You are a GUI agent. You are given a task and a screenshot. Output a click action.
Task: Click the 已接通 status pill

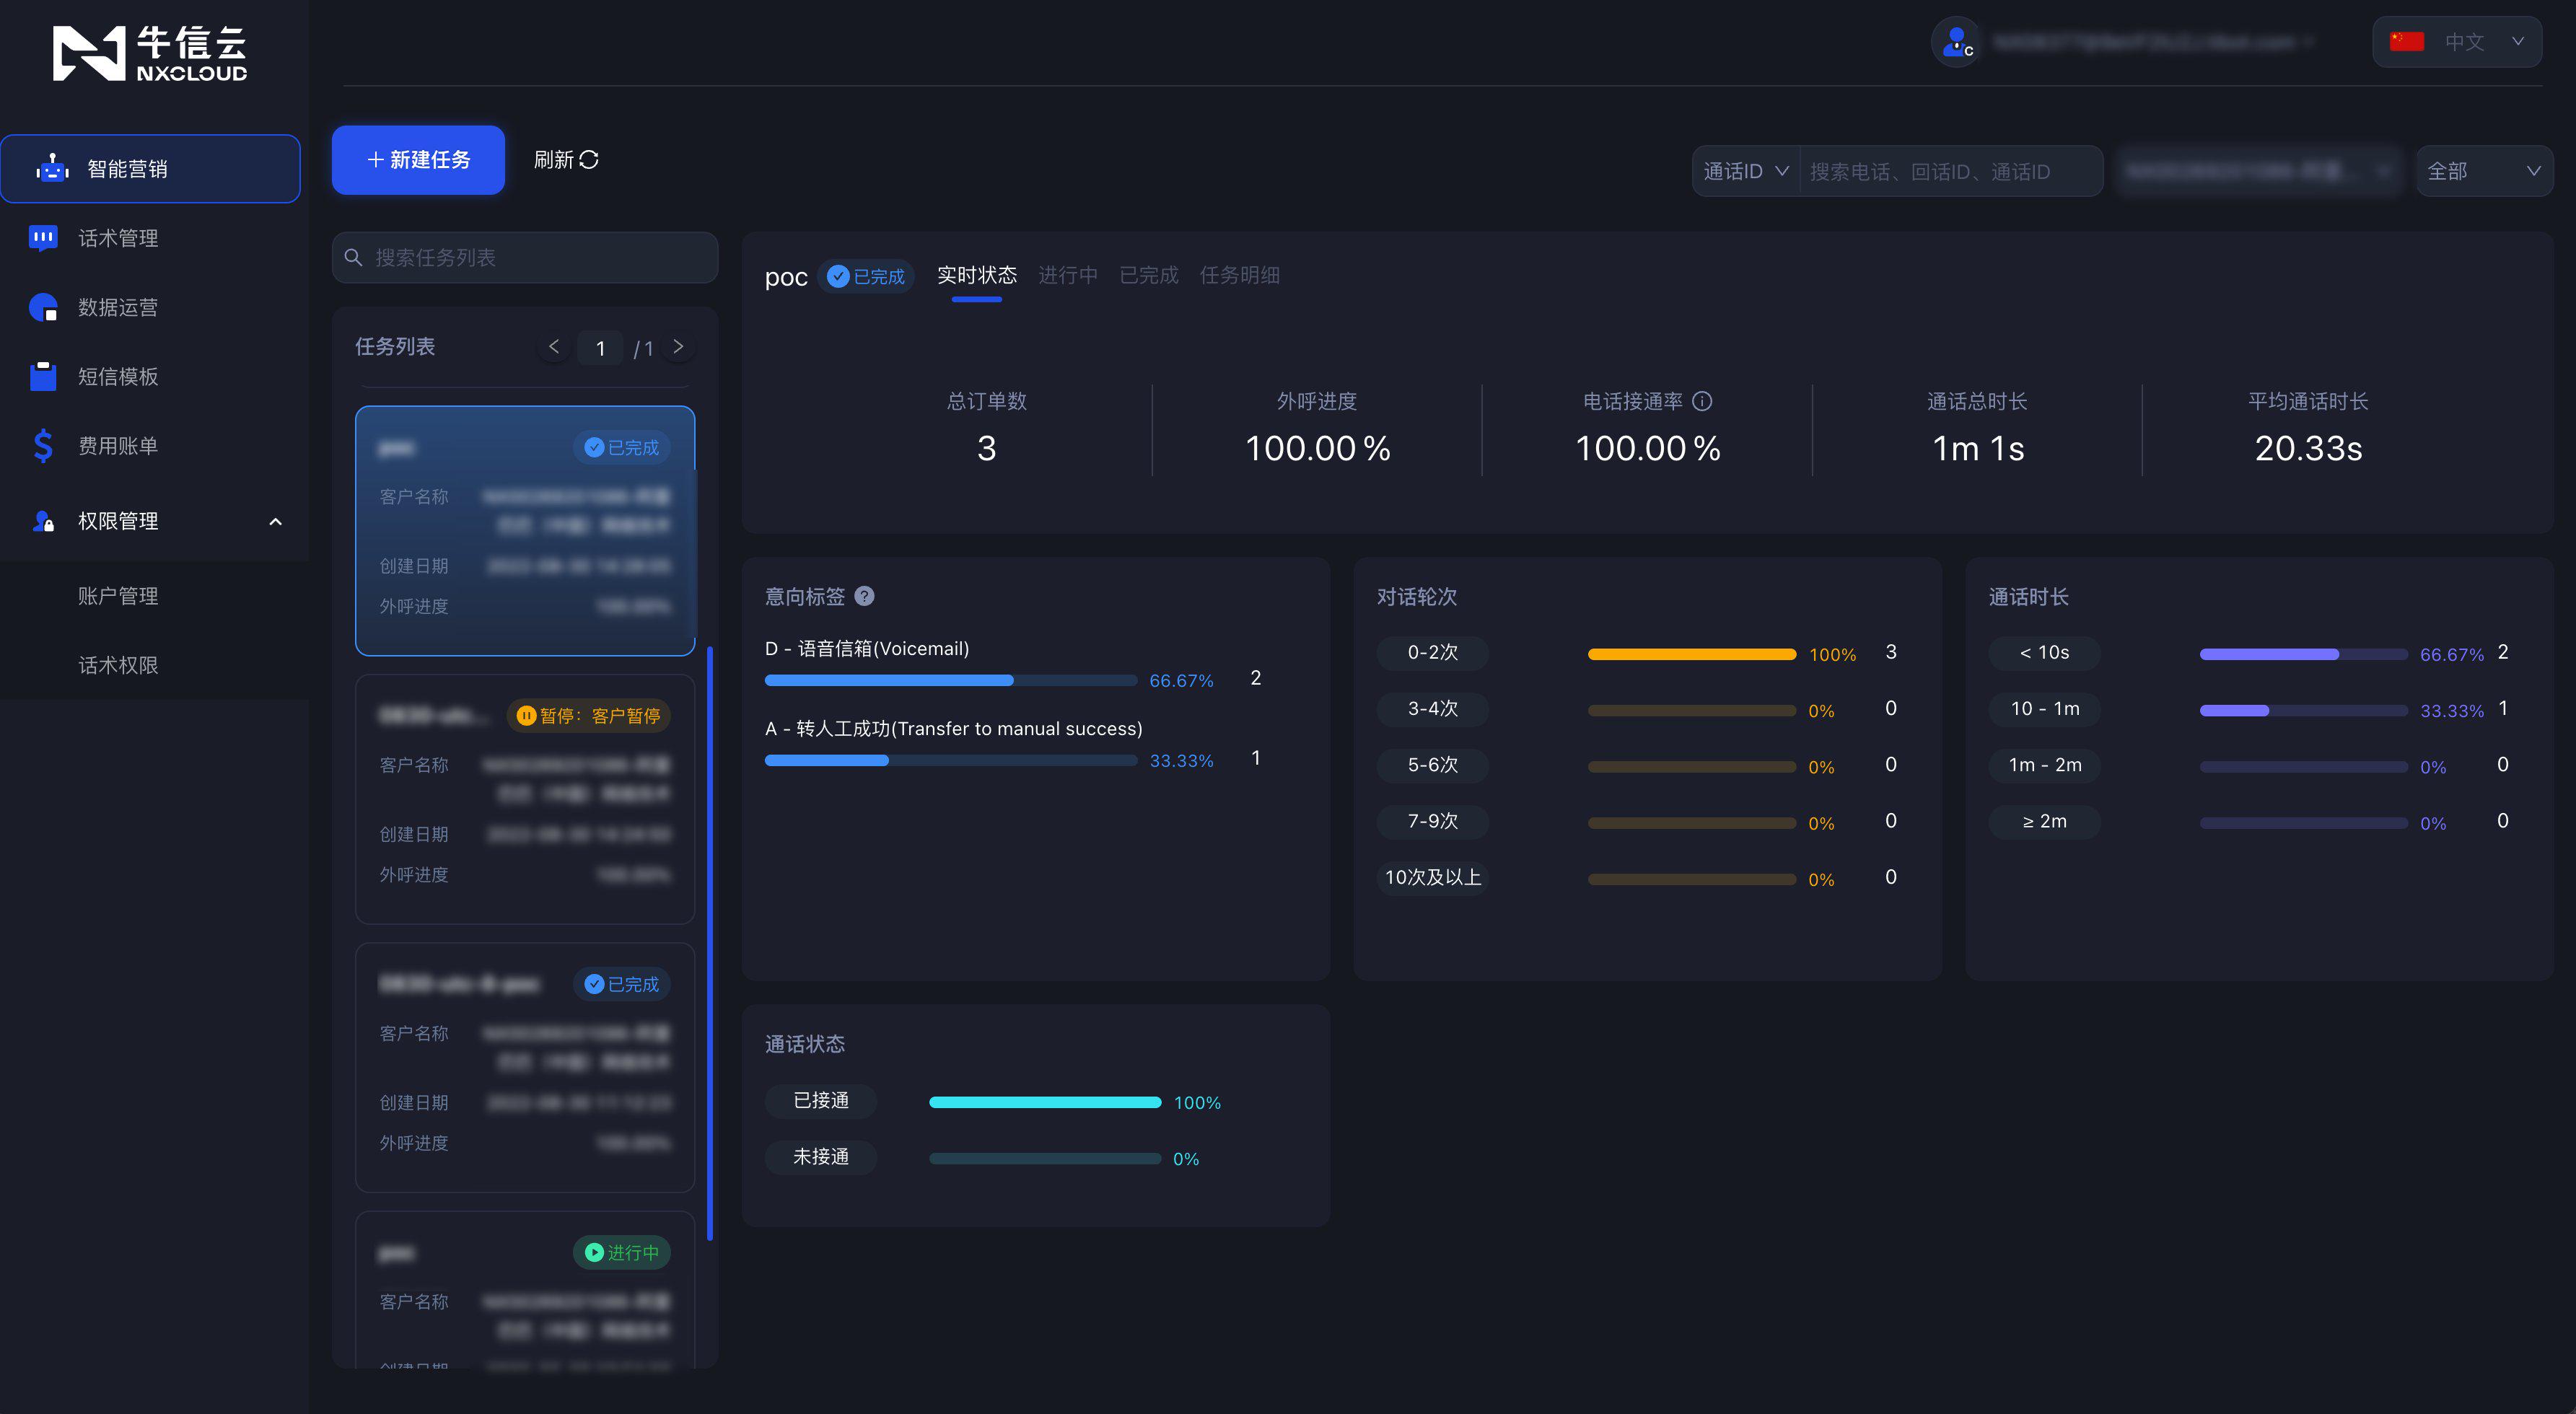pos(821,1101)
